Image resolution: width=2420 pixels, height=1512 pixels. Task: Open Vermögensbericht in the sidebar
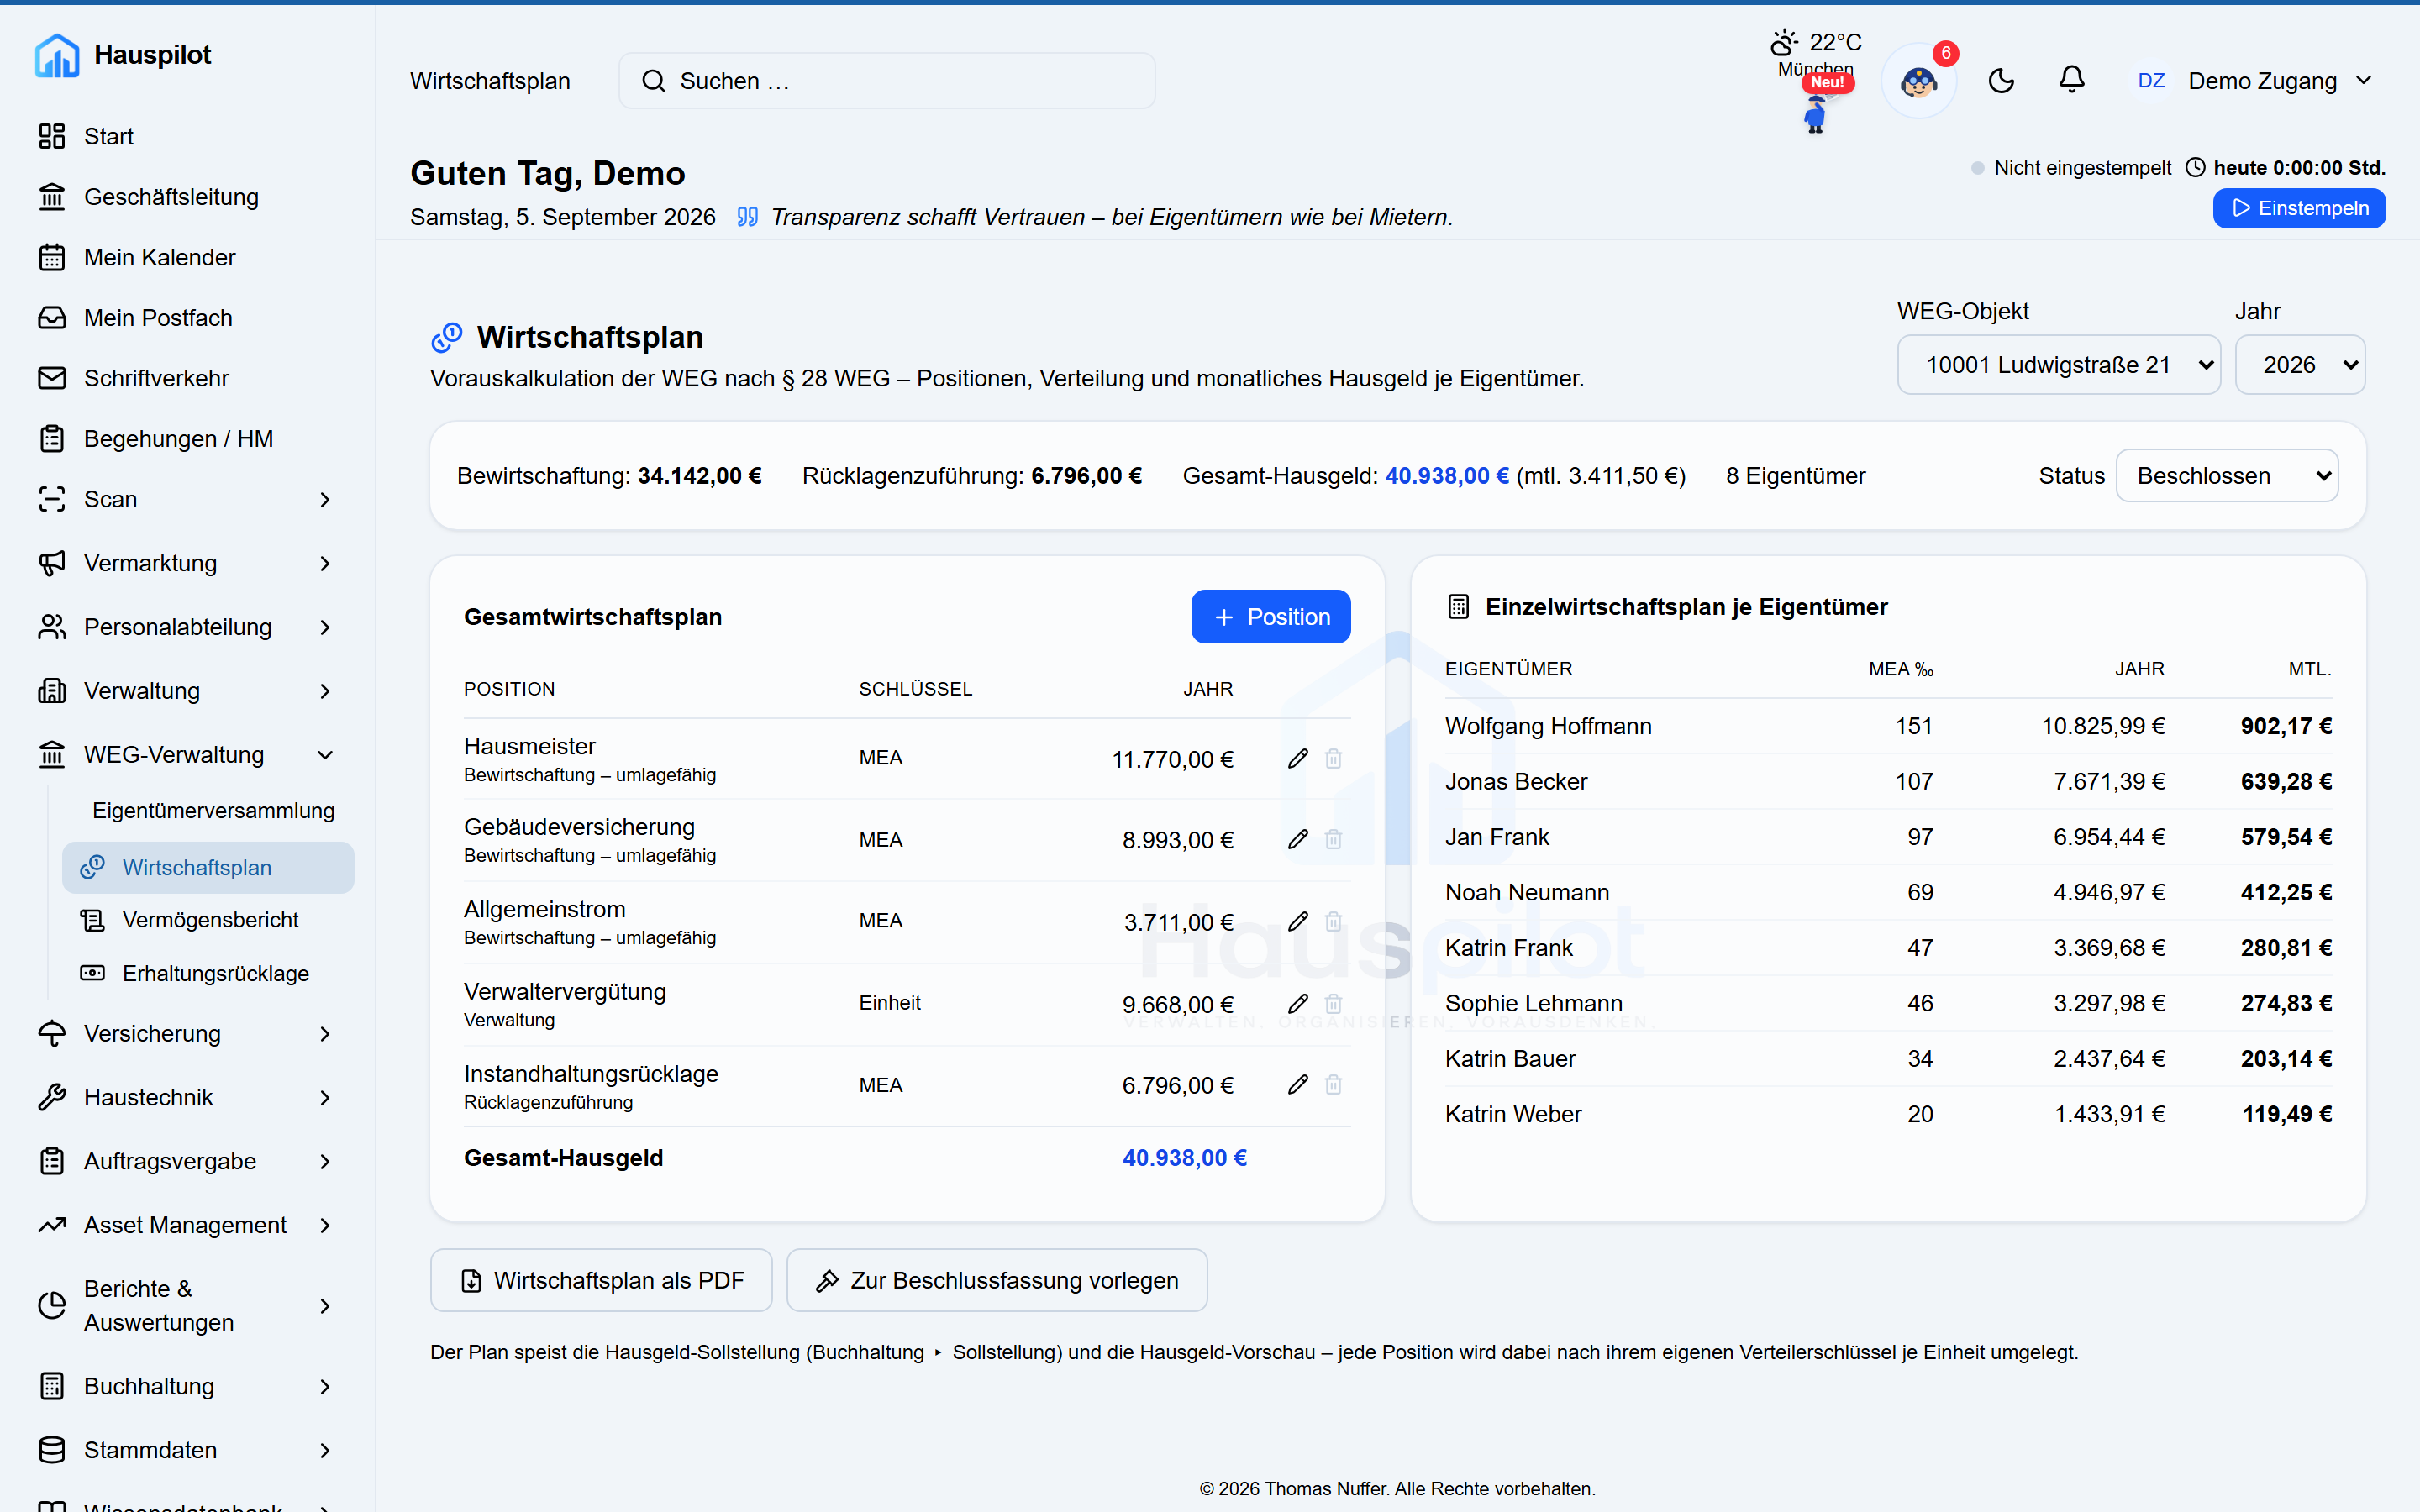pyautogui.click(x=209, y=920)
